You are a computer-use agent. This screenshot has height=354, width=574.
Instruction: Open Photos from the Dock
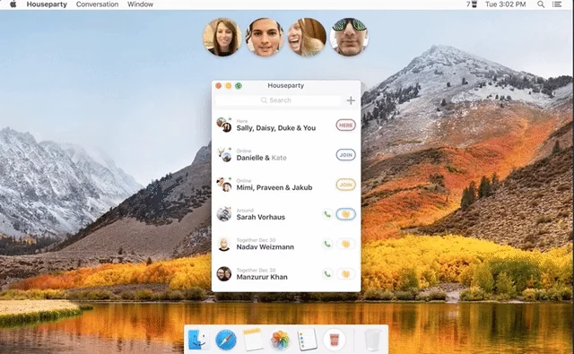[280, 340]
